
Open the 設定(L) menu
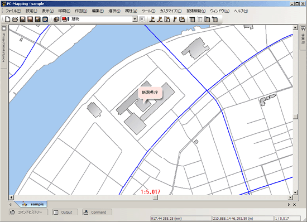click(x=31, y=11)
